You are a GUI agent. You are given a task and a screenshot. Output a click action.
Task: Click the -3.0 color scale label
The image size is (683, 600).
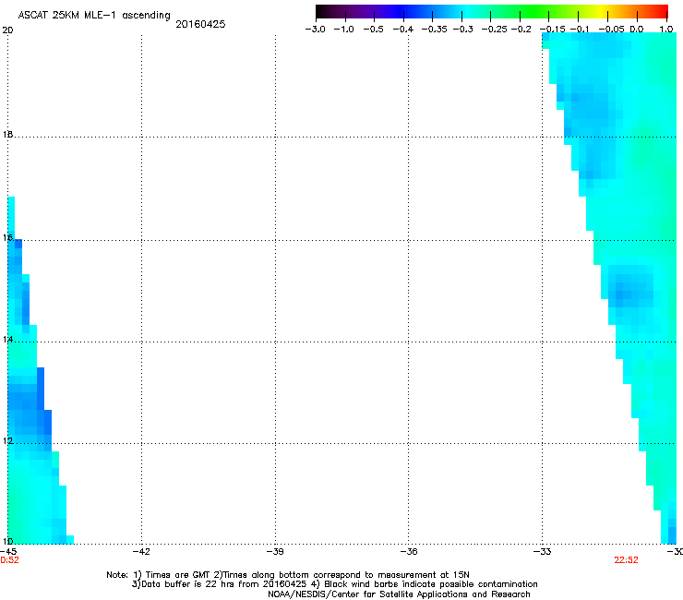tap(315, 30)
